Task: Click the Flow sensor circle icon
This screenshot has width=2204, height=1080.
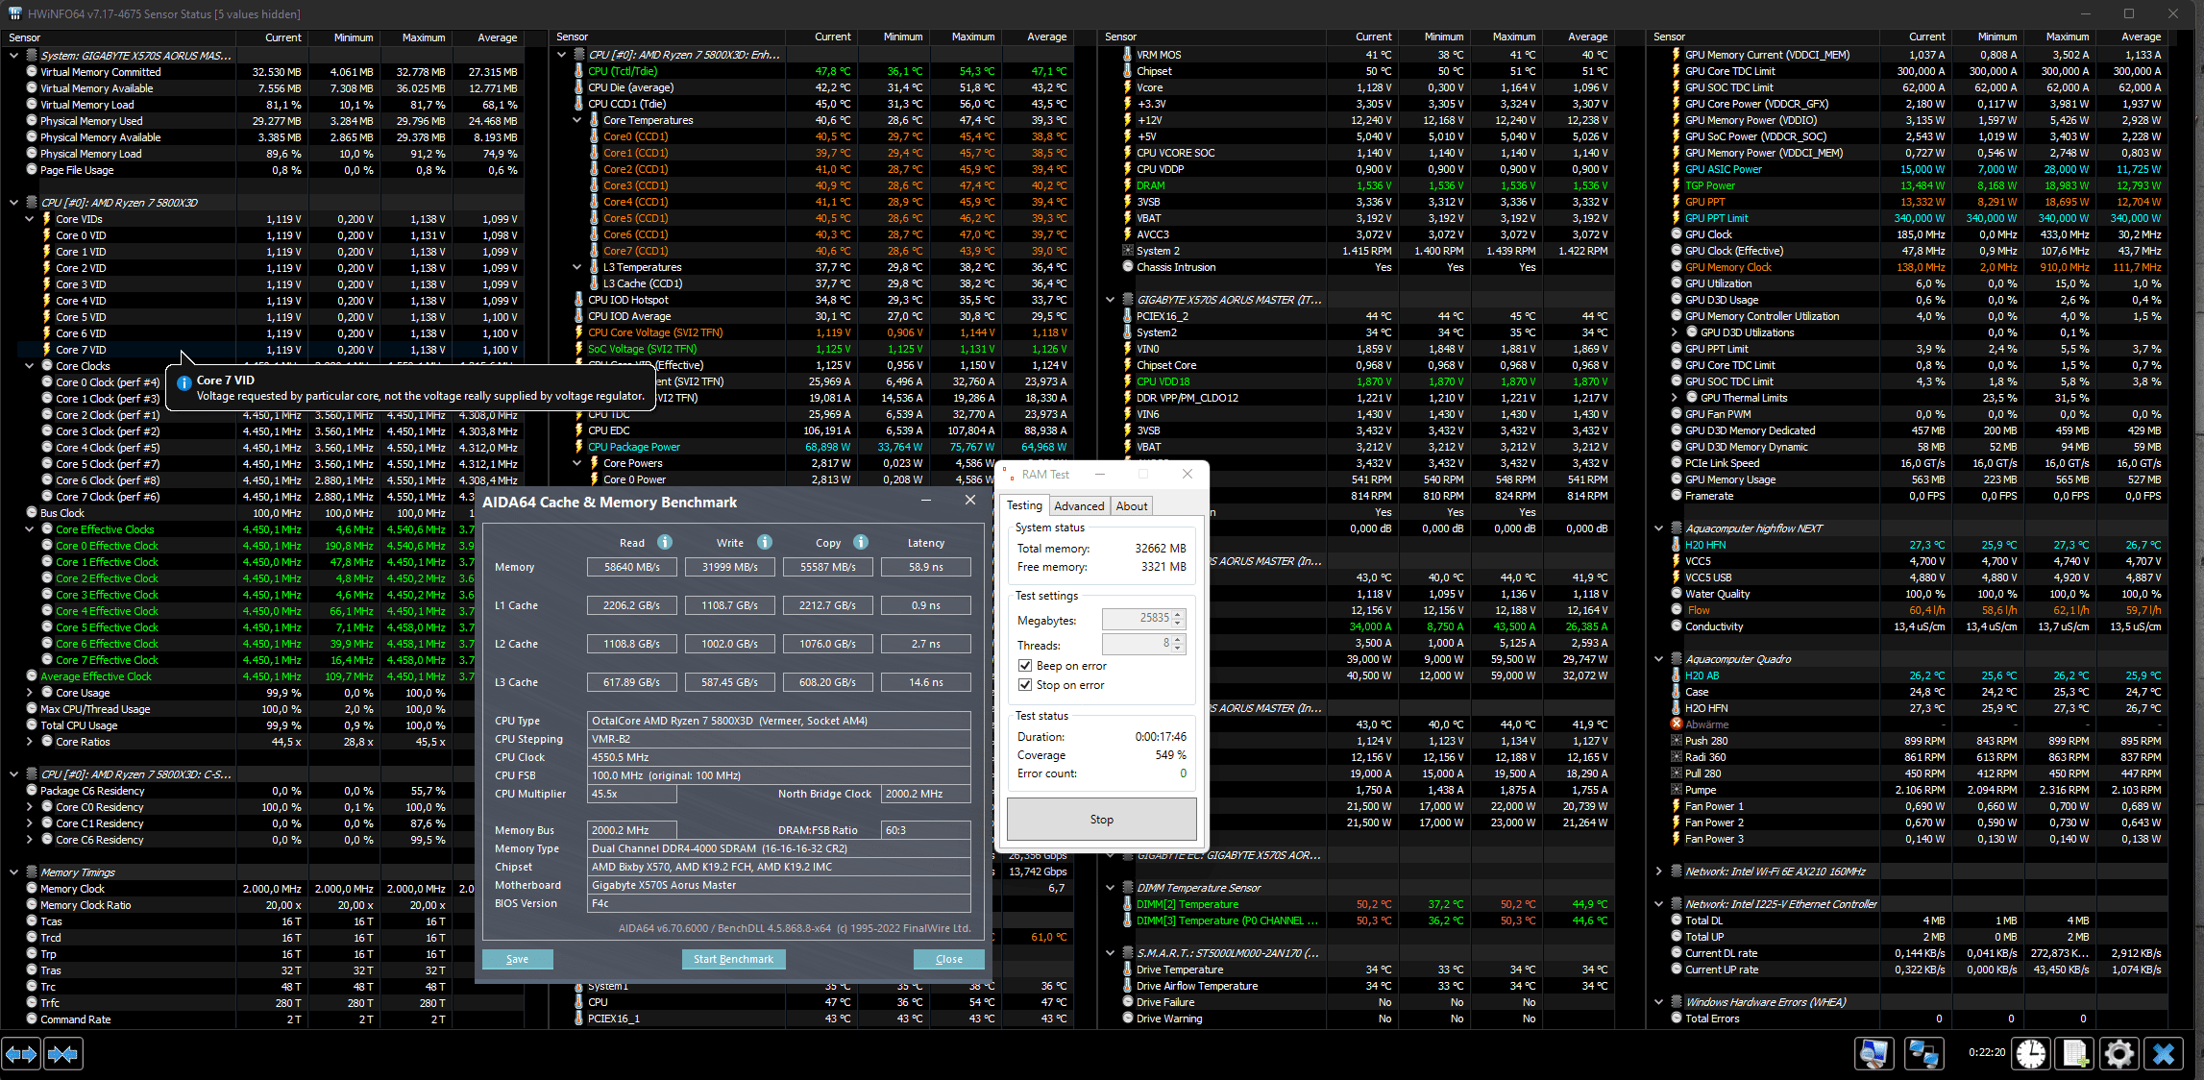Action: [1677, 610]
